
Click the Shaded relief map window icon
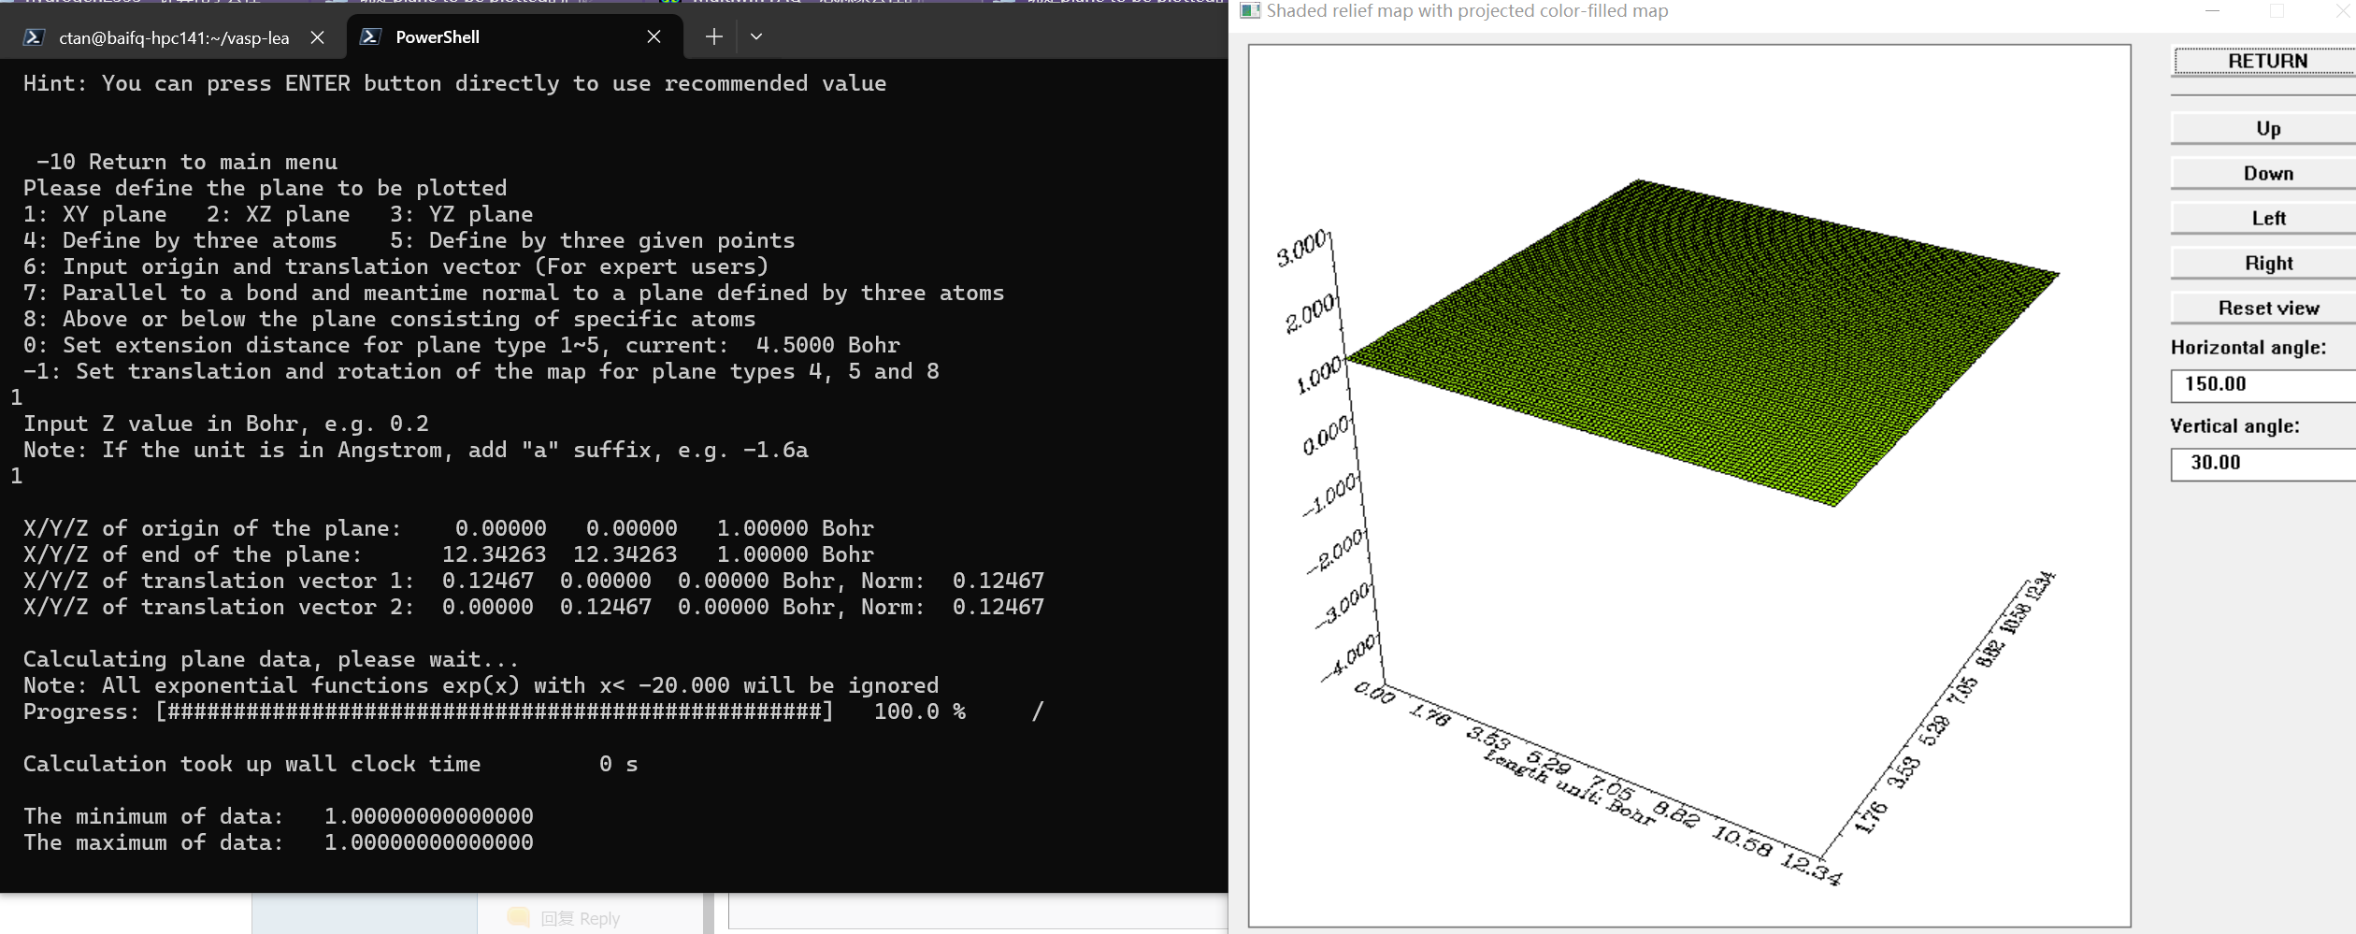[x=1249, y=11]
